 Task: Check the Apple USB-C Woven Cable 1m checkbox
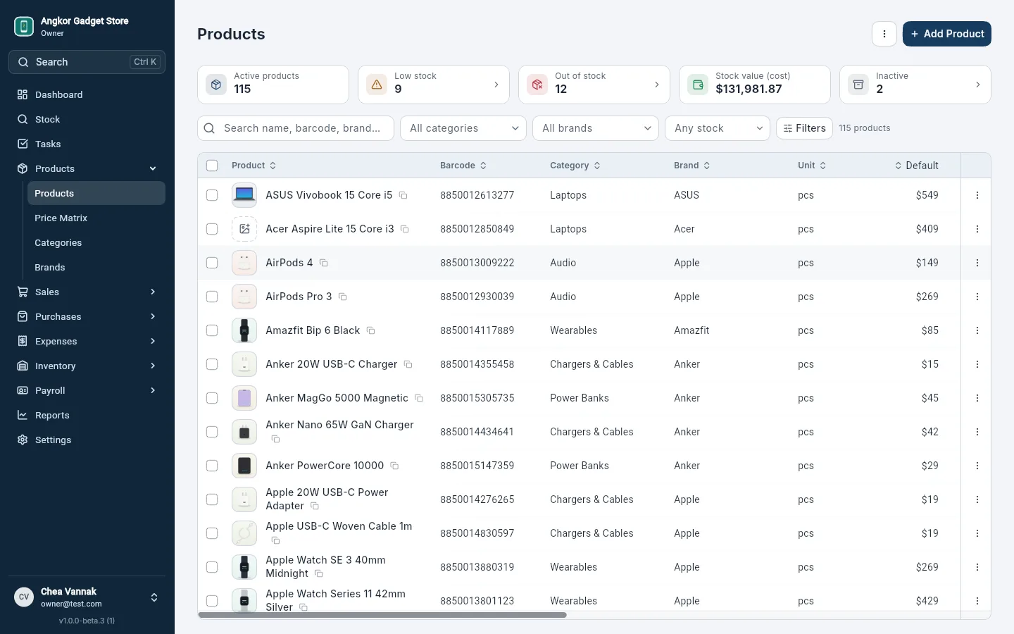[212, 533]
